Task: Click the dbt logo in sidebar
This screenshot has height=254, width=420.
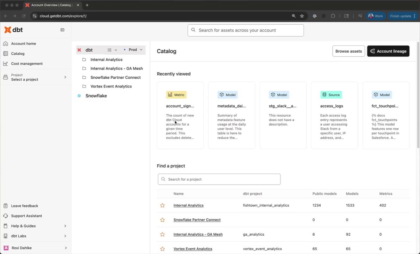Action: (13, 30)
